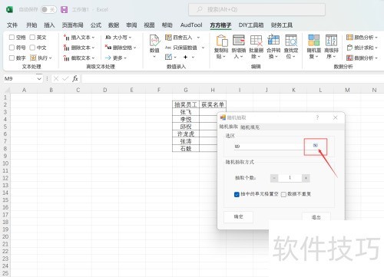Switch to 随机抽取 tab in dialog
This screenshot has height=277, width=384.
click(x=229, y=127)
